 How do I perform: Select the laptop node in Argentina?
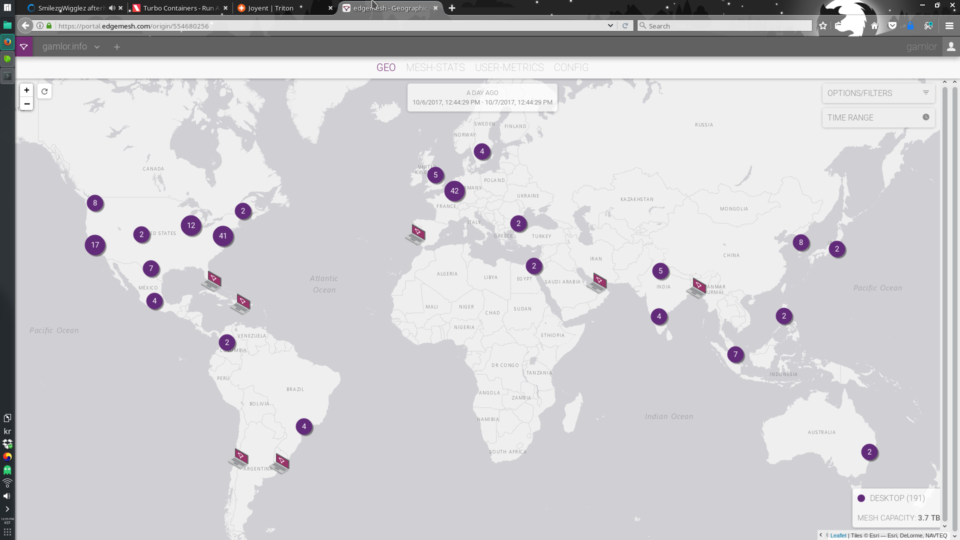[x=239, y=458]
